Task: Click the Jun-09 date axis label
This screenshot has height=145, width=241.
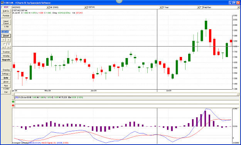Action: (x=93, y=91)
